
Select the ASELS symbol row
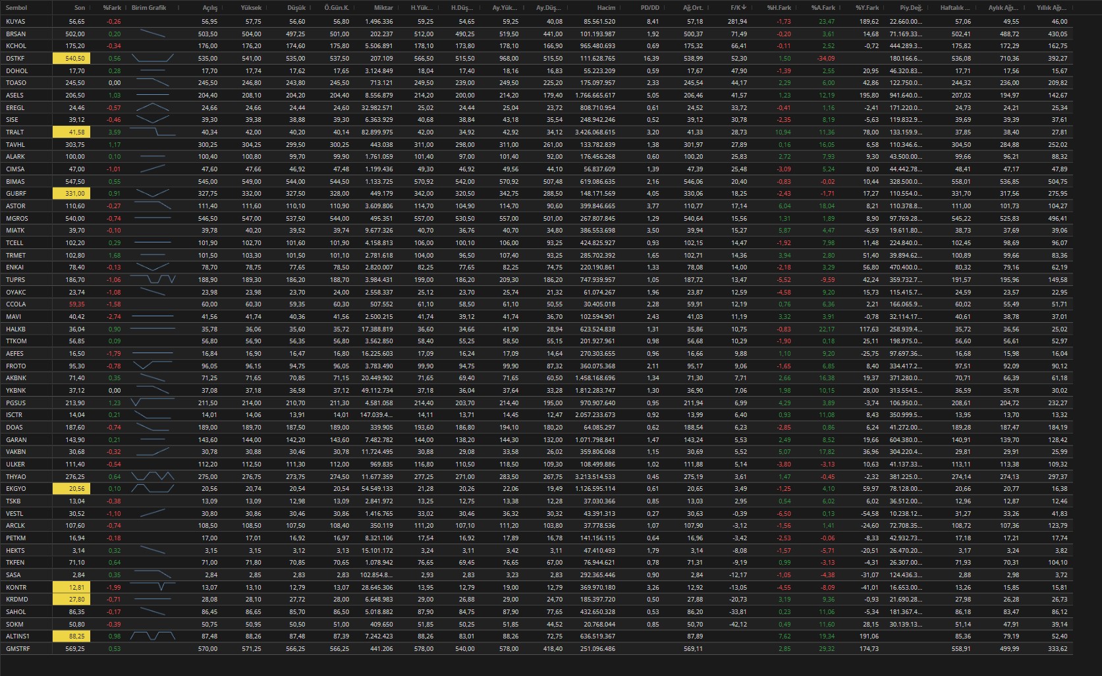point(536,95)
